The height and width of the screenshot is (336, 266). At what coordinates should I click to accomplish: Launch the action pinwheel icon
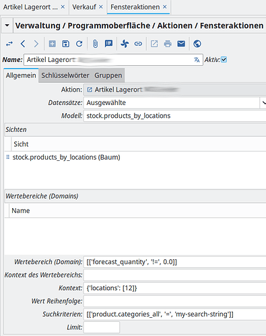click(x=125, y=44)
